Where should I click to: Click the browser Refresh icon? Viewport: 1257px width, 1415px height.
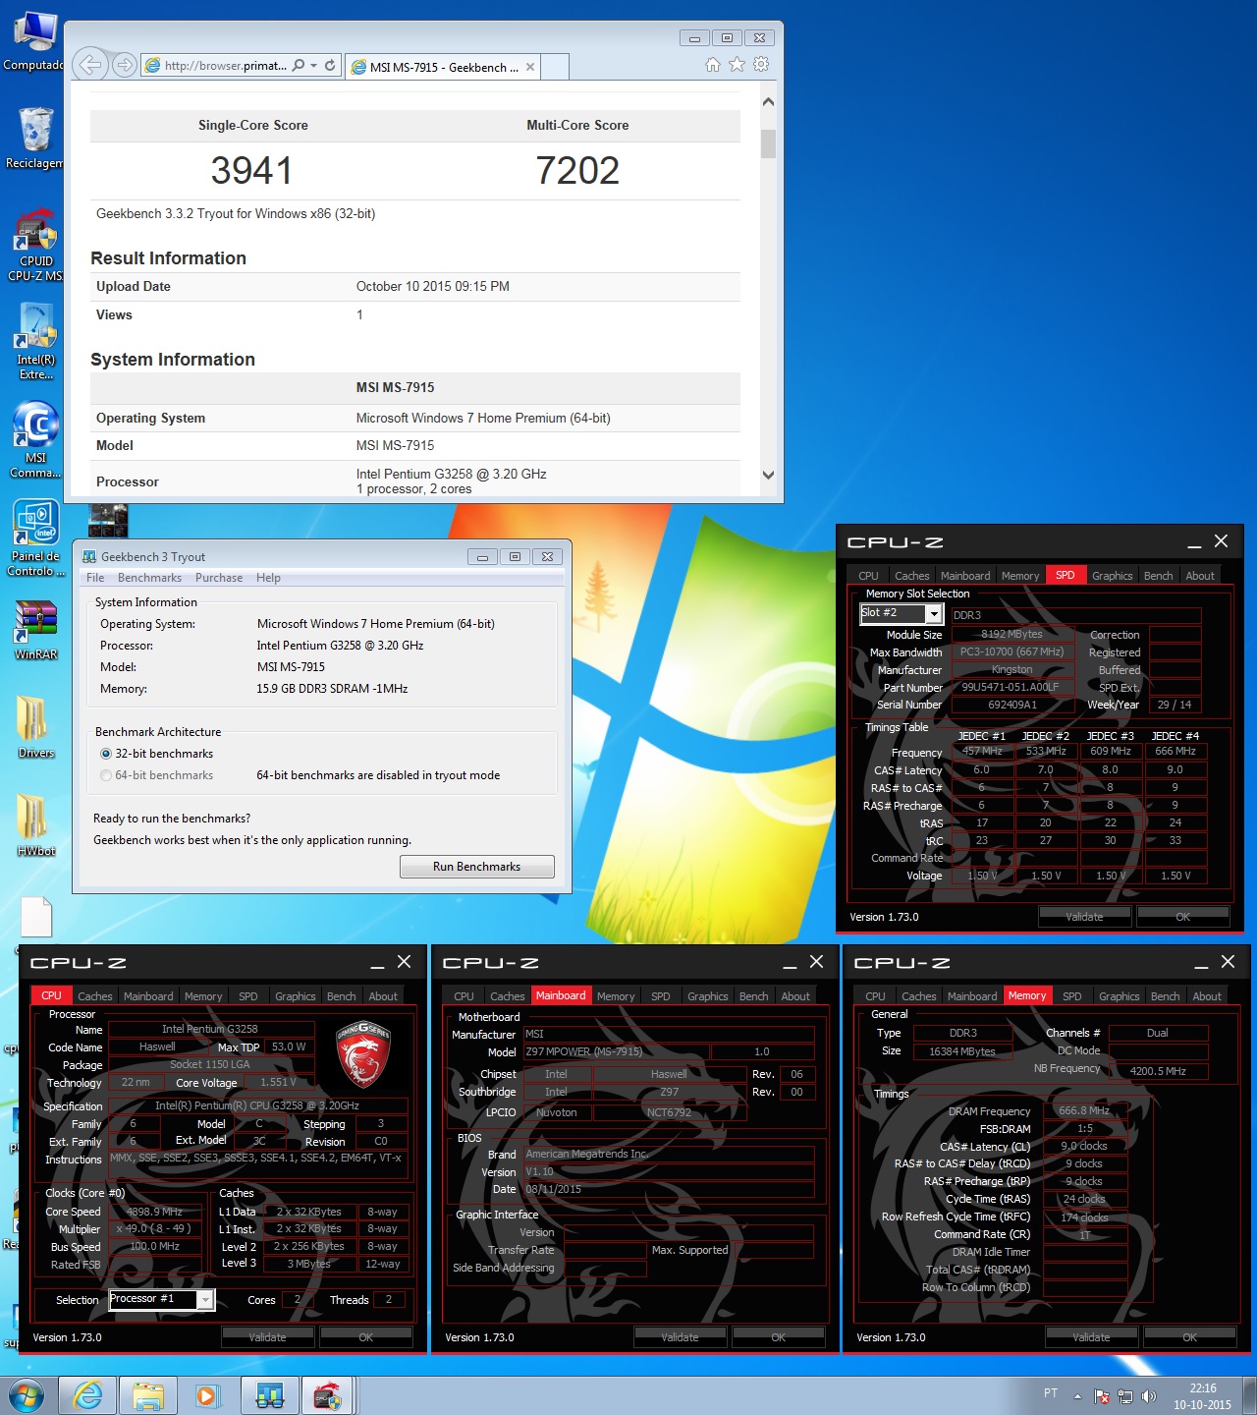click(x=330, y=66)
